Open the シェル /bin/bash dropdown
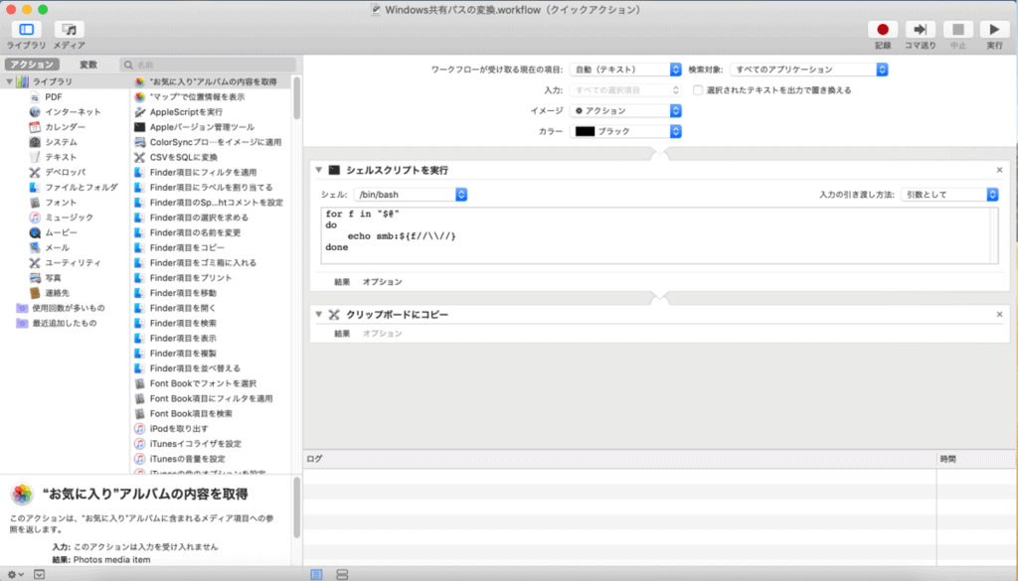This screenshot has width=1018, height=581. (x=411, y=195)
